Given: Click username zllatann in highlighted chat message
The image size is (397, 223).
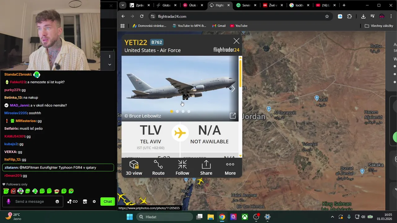Looking at the screenshot, I should point(11,168).
